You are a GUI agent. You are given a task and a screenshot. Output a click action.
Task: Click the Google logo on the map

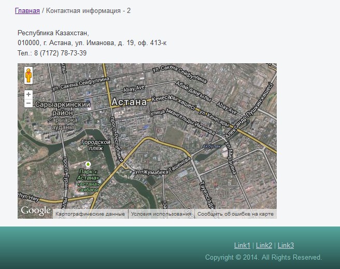(35, 210)
